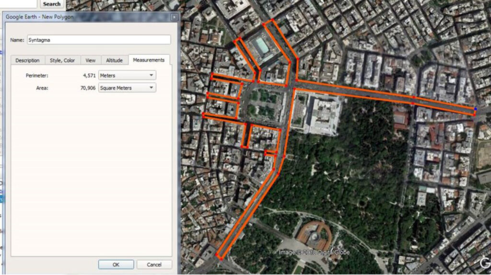Go to the Altitude tab

(114, 60)
